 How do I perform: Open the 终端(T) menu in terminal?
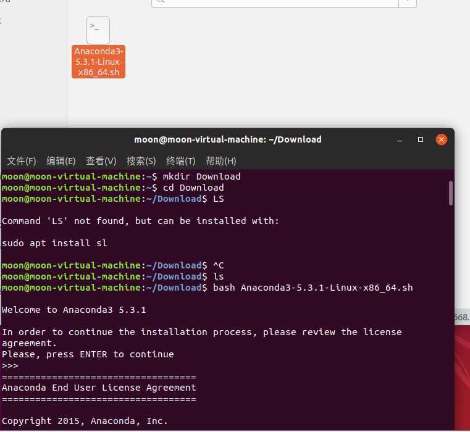pos(181,161)
